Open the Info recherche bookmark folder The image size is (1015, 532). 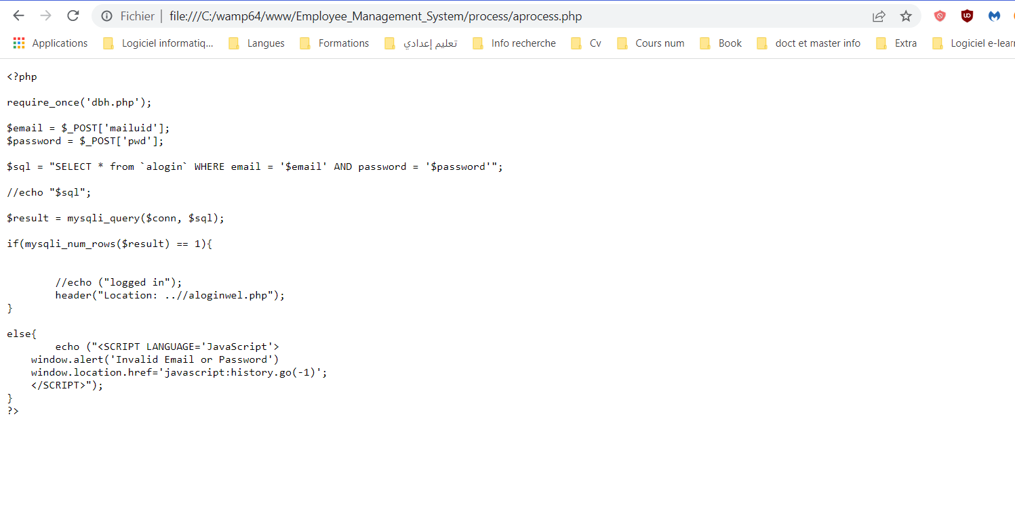514,43
